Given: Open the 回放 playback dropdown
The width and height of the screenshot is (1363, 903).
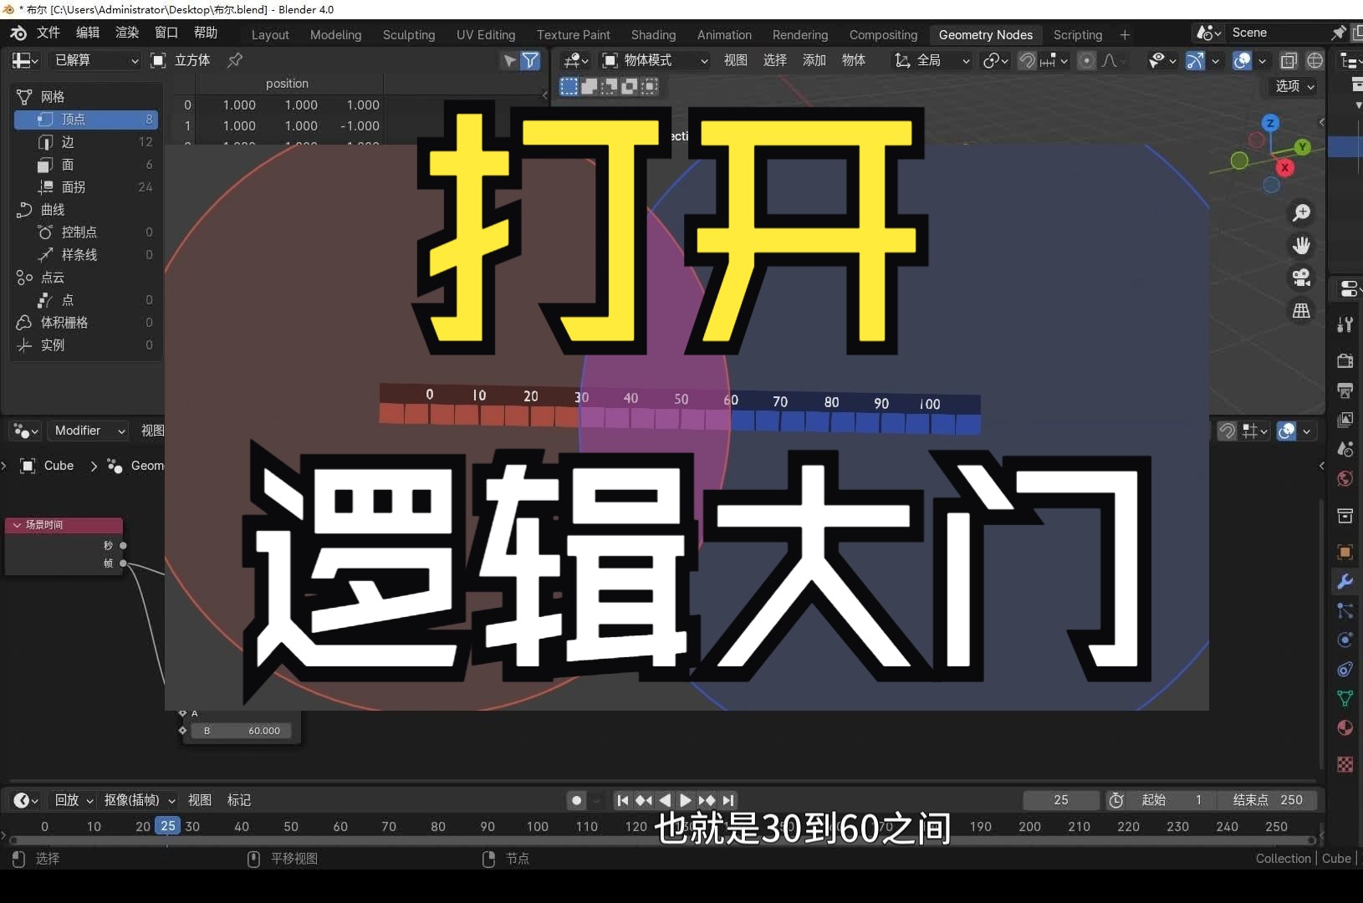Looking at the screenshot, I should point(74,800).
